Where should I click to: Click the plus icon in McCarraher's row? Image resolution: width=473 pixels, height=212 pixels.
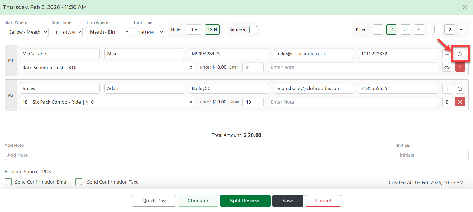click(447, 54)
